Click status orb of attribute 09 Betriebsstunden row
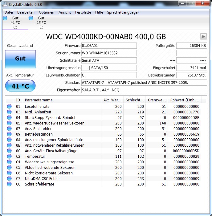212x216 pixels. pyautogui.click(x=9, y=134)
